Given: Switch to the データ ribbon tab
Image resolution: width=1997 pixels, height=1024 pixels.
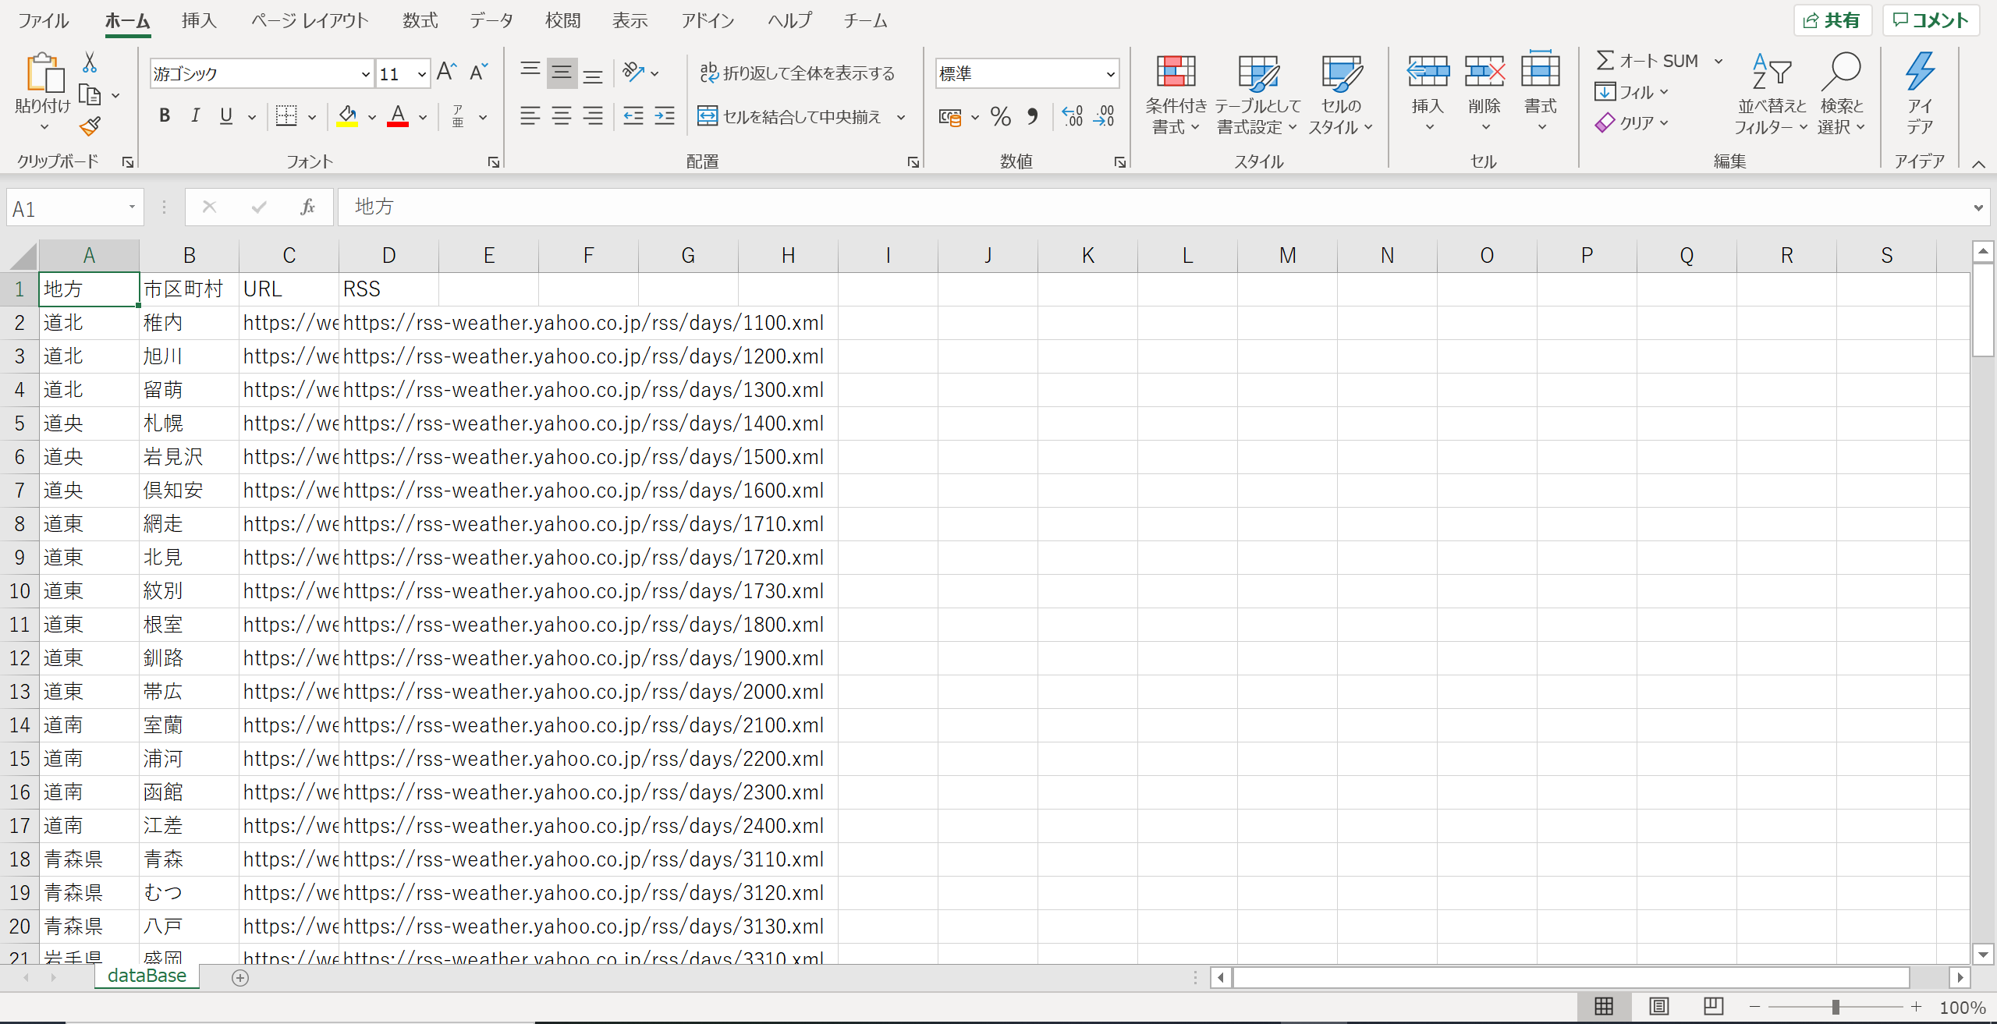Looking at the screenshot, I should coord(491,20).
